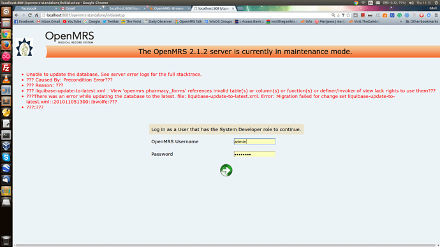Click the horizontal scrollbar at page bottom
The width and height of the screenshot is (440, 247).
pos(225,245)
